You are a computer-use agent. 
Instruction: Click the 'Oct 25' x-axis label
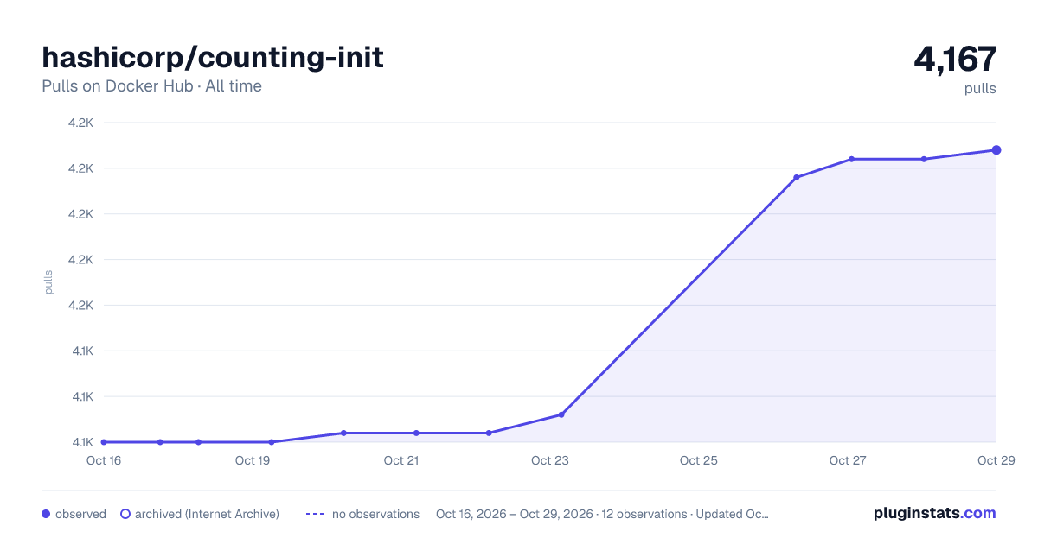click(x=699, y=460)
